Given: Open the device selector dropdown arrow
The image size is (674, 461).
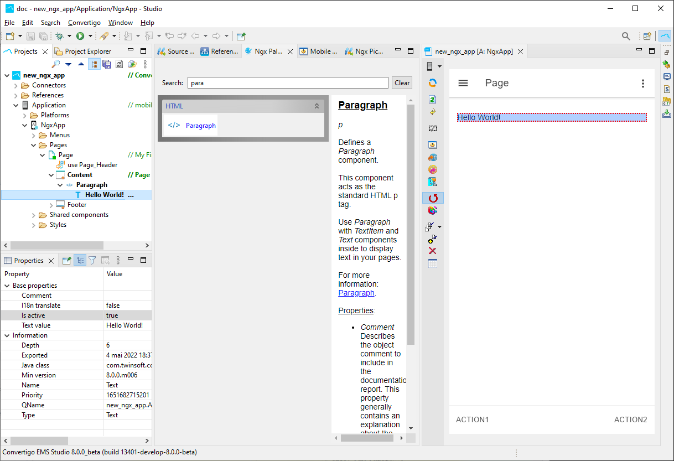Looking at the screenshot, I should click(x=440, y=66).
